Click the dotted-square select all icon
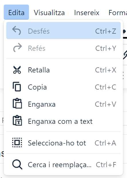Image resolution: width=127 pixels, height=178 pixels. point(17,143)
